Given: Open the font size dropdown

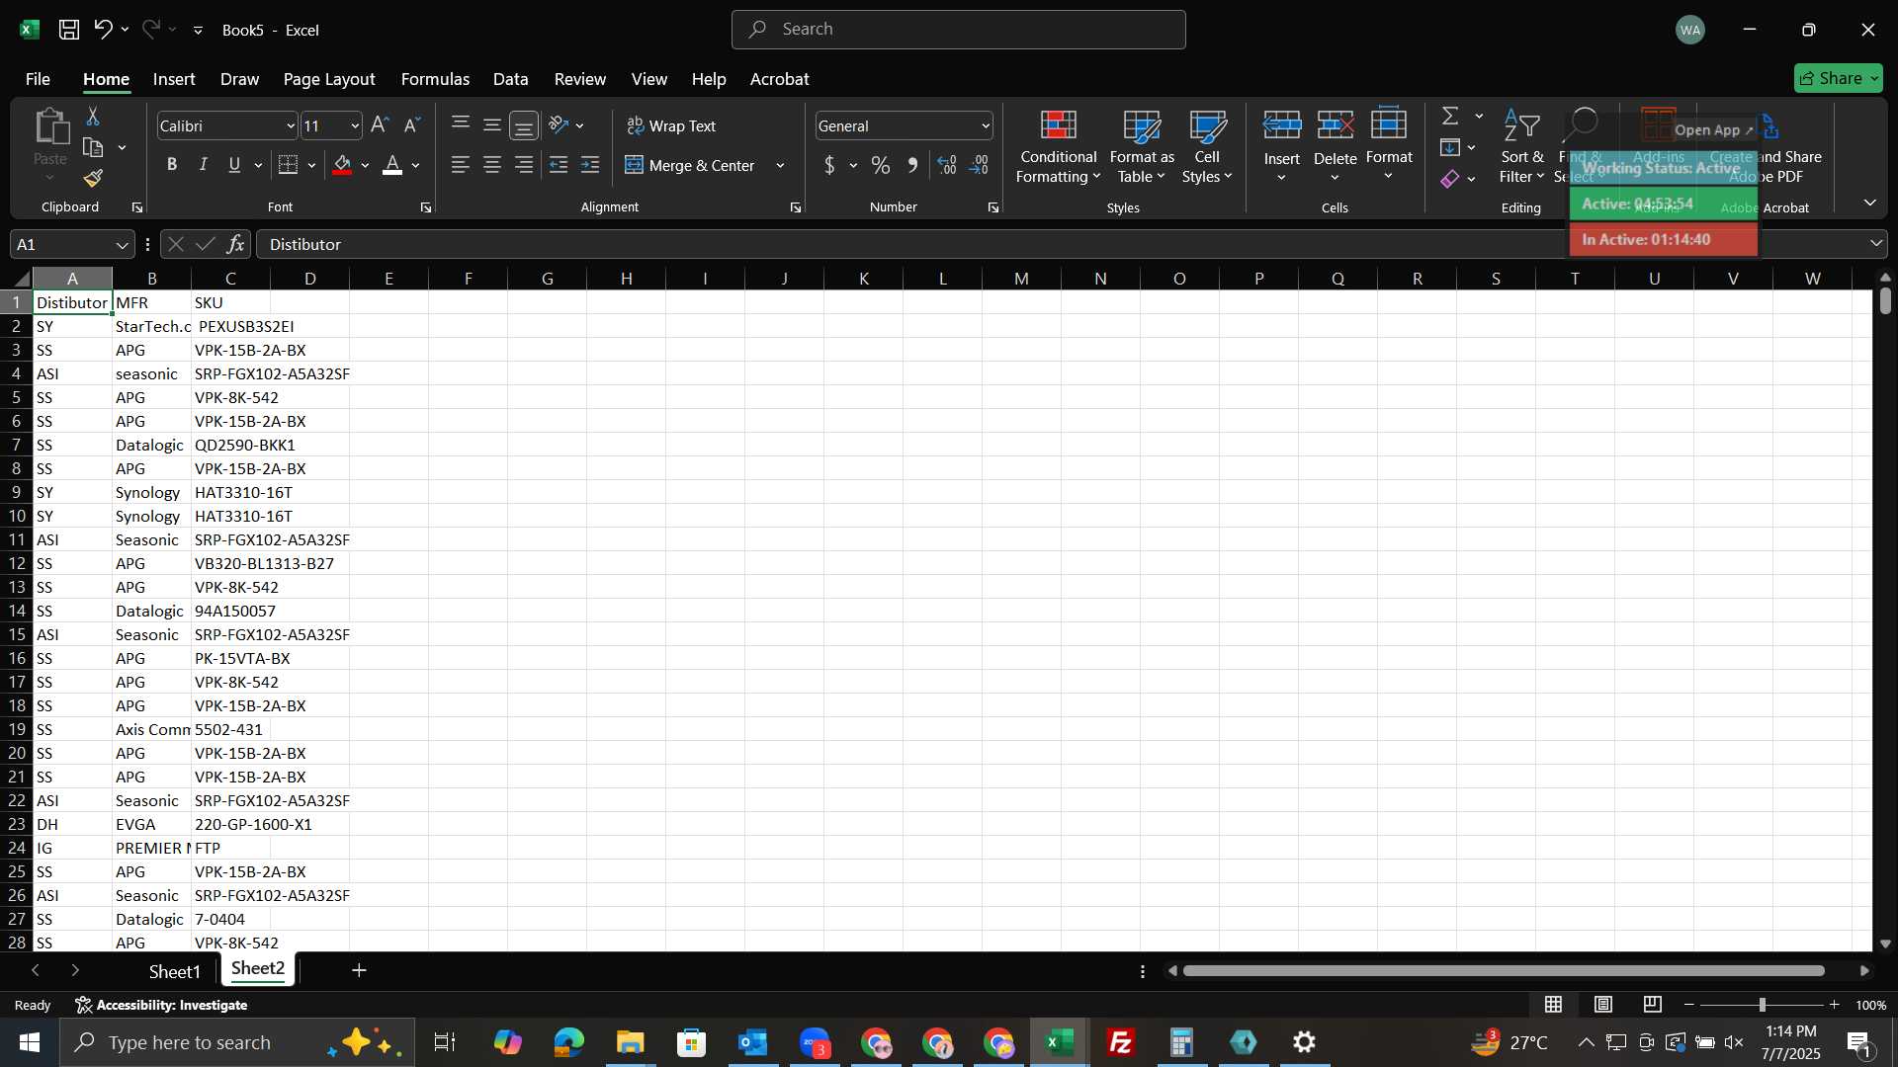Looking at the screenshot, I should (355, 126).
